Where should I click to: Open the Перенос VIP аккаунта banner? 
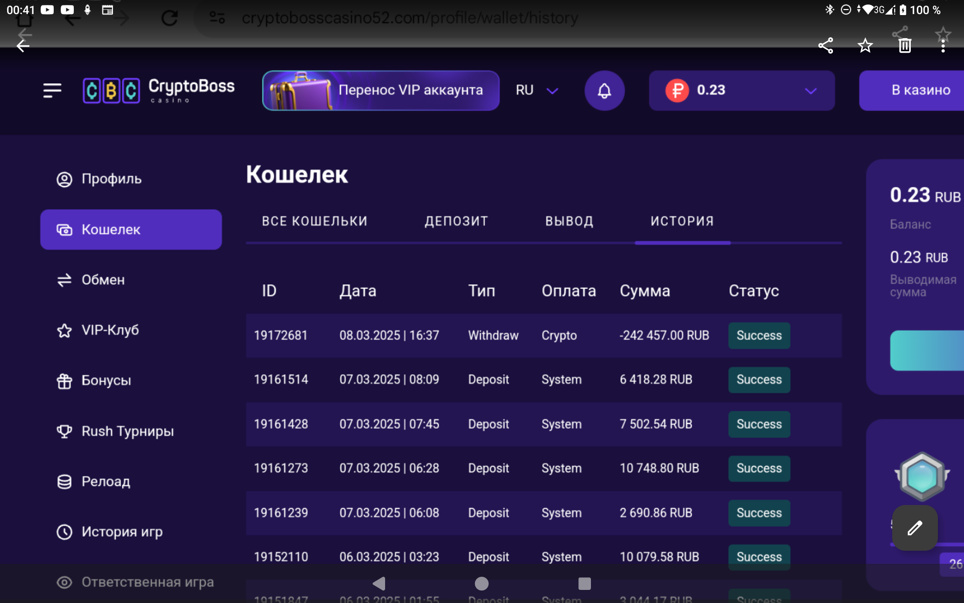(x=381, y=90)
